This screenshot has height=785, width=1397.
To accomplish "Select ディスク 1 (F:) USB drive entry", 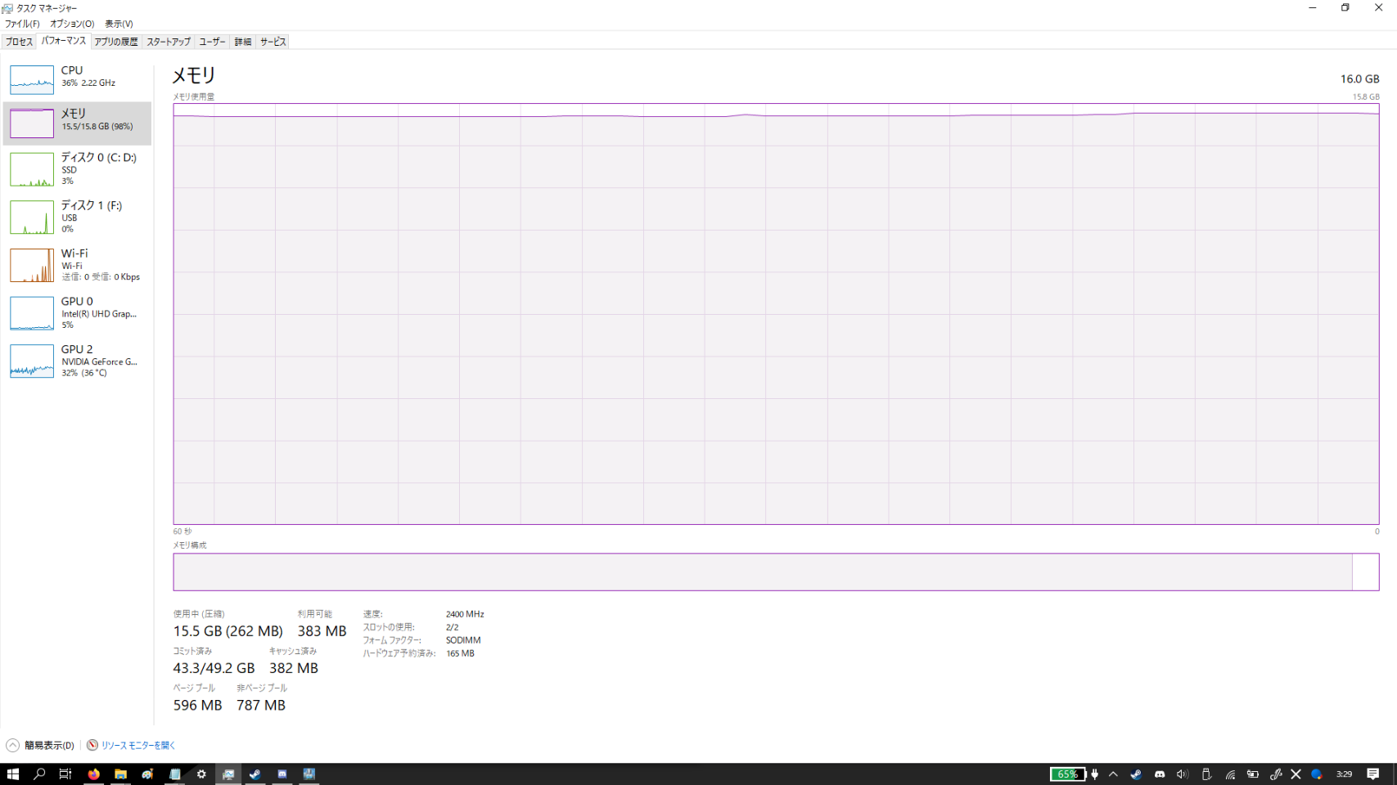I will pos(77,217).
